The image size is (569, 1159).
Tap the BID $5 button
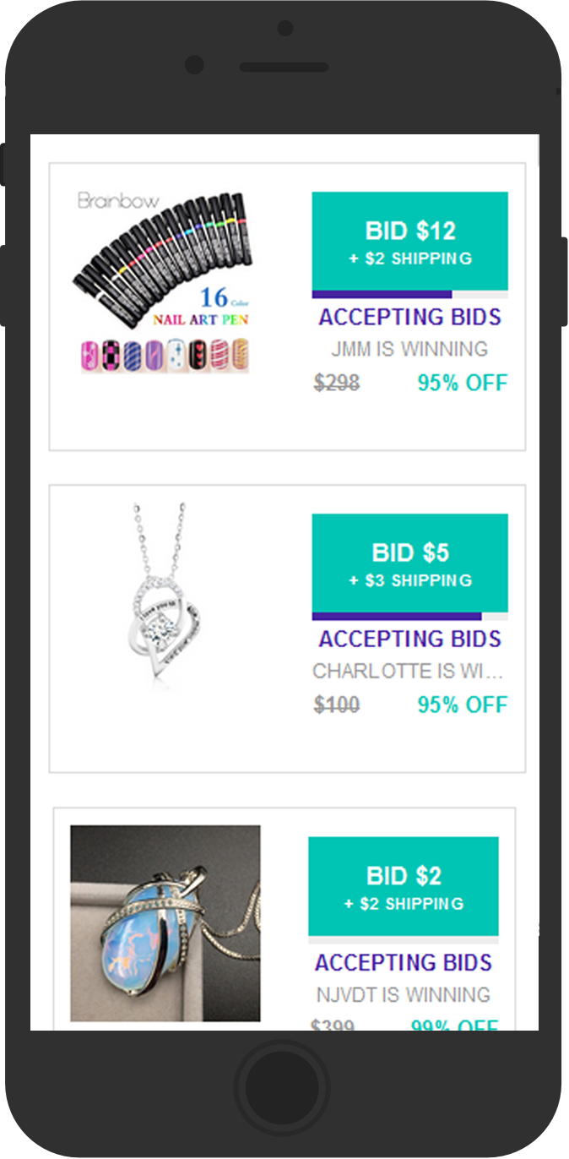(x=409, y=563)
